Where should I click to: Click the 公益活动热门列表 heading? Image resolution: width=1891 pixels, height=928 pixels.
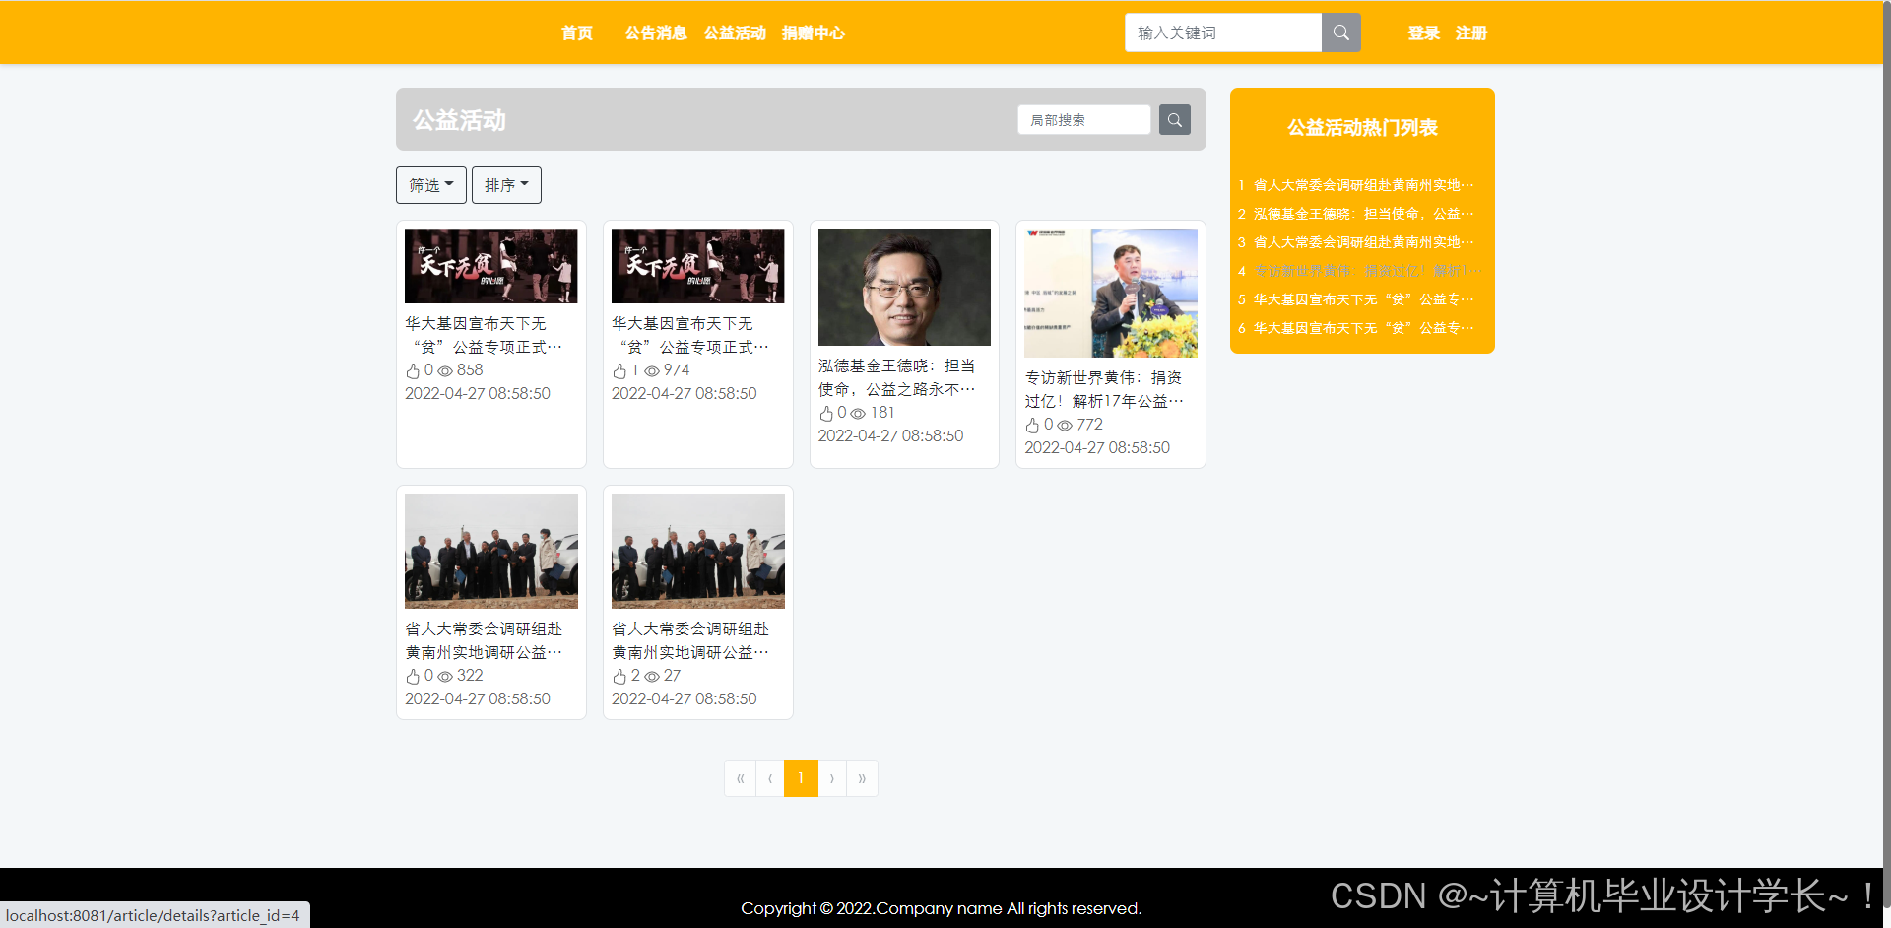pyautogui.click(x=1362, y=127)
